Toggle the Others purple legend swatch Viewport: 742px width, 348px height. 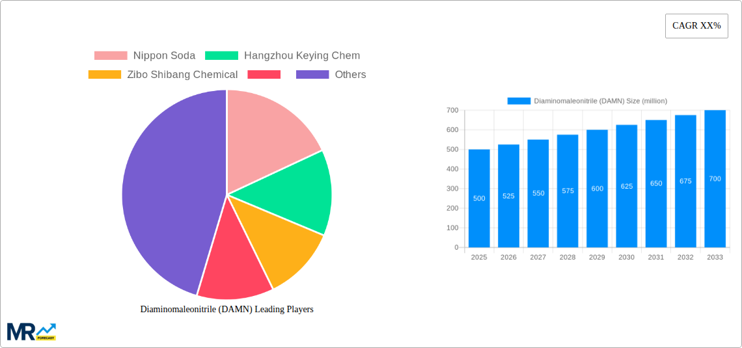(x=312, y=75)
